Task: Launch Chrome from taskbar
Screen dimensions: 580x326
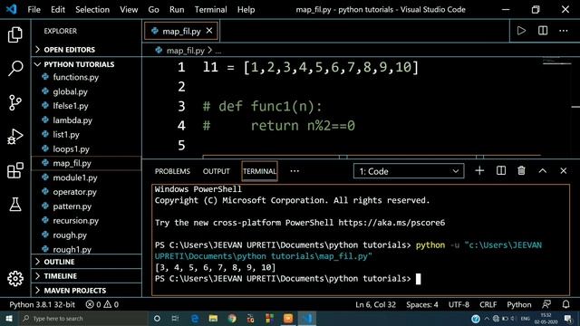Action: [x=232, y=318]
